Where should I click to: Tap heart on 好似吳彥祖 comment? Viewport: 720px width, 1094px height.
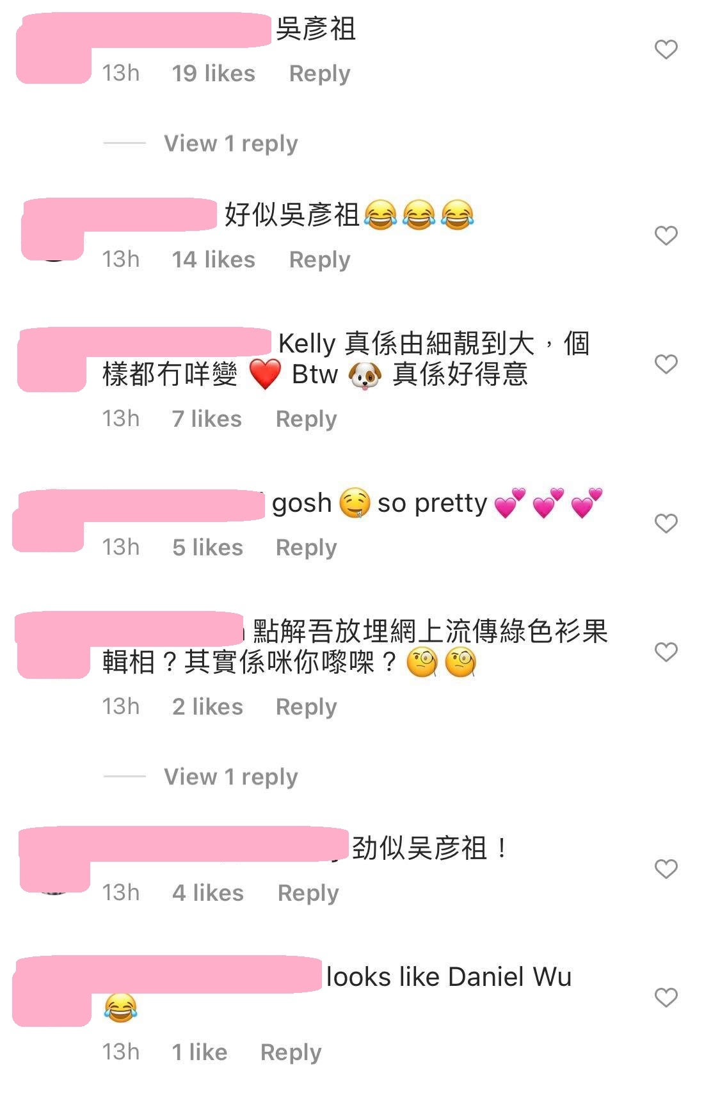(666, 235)
